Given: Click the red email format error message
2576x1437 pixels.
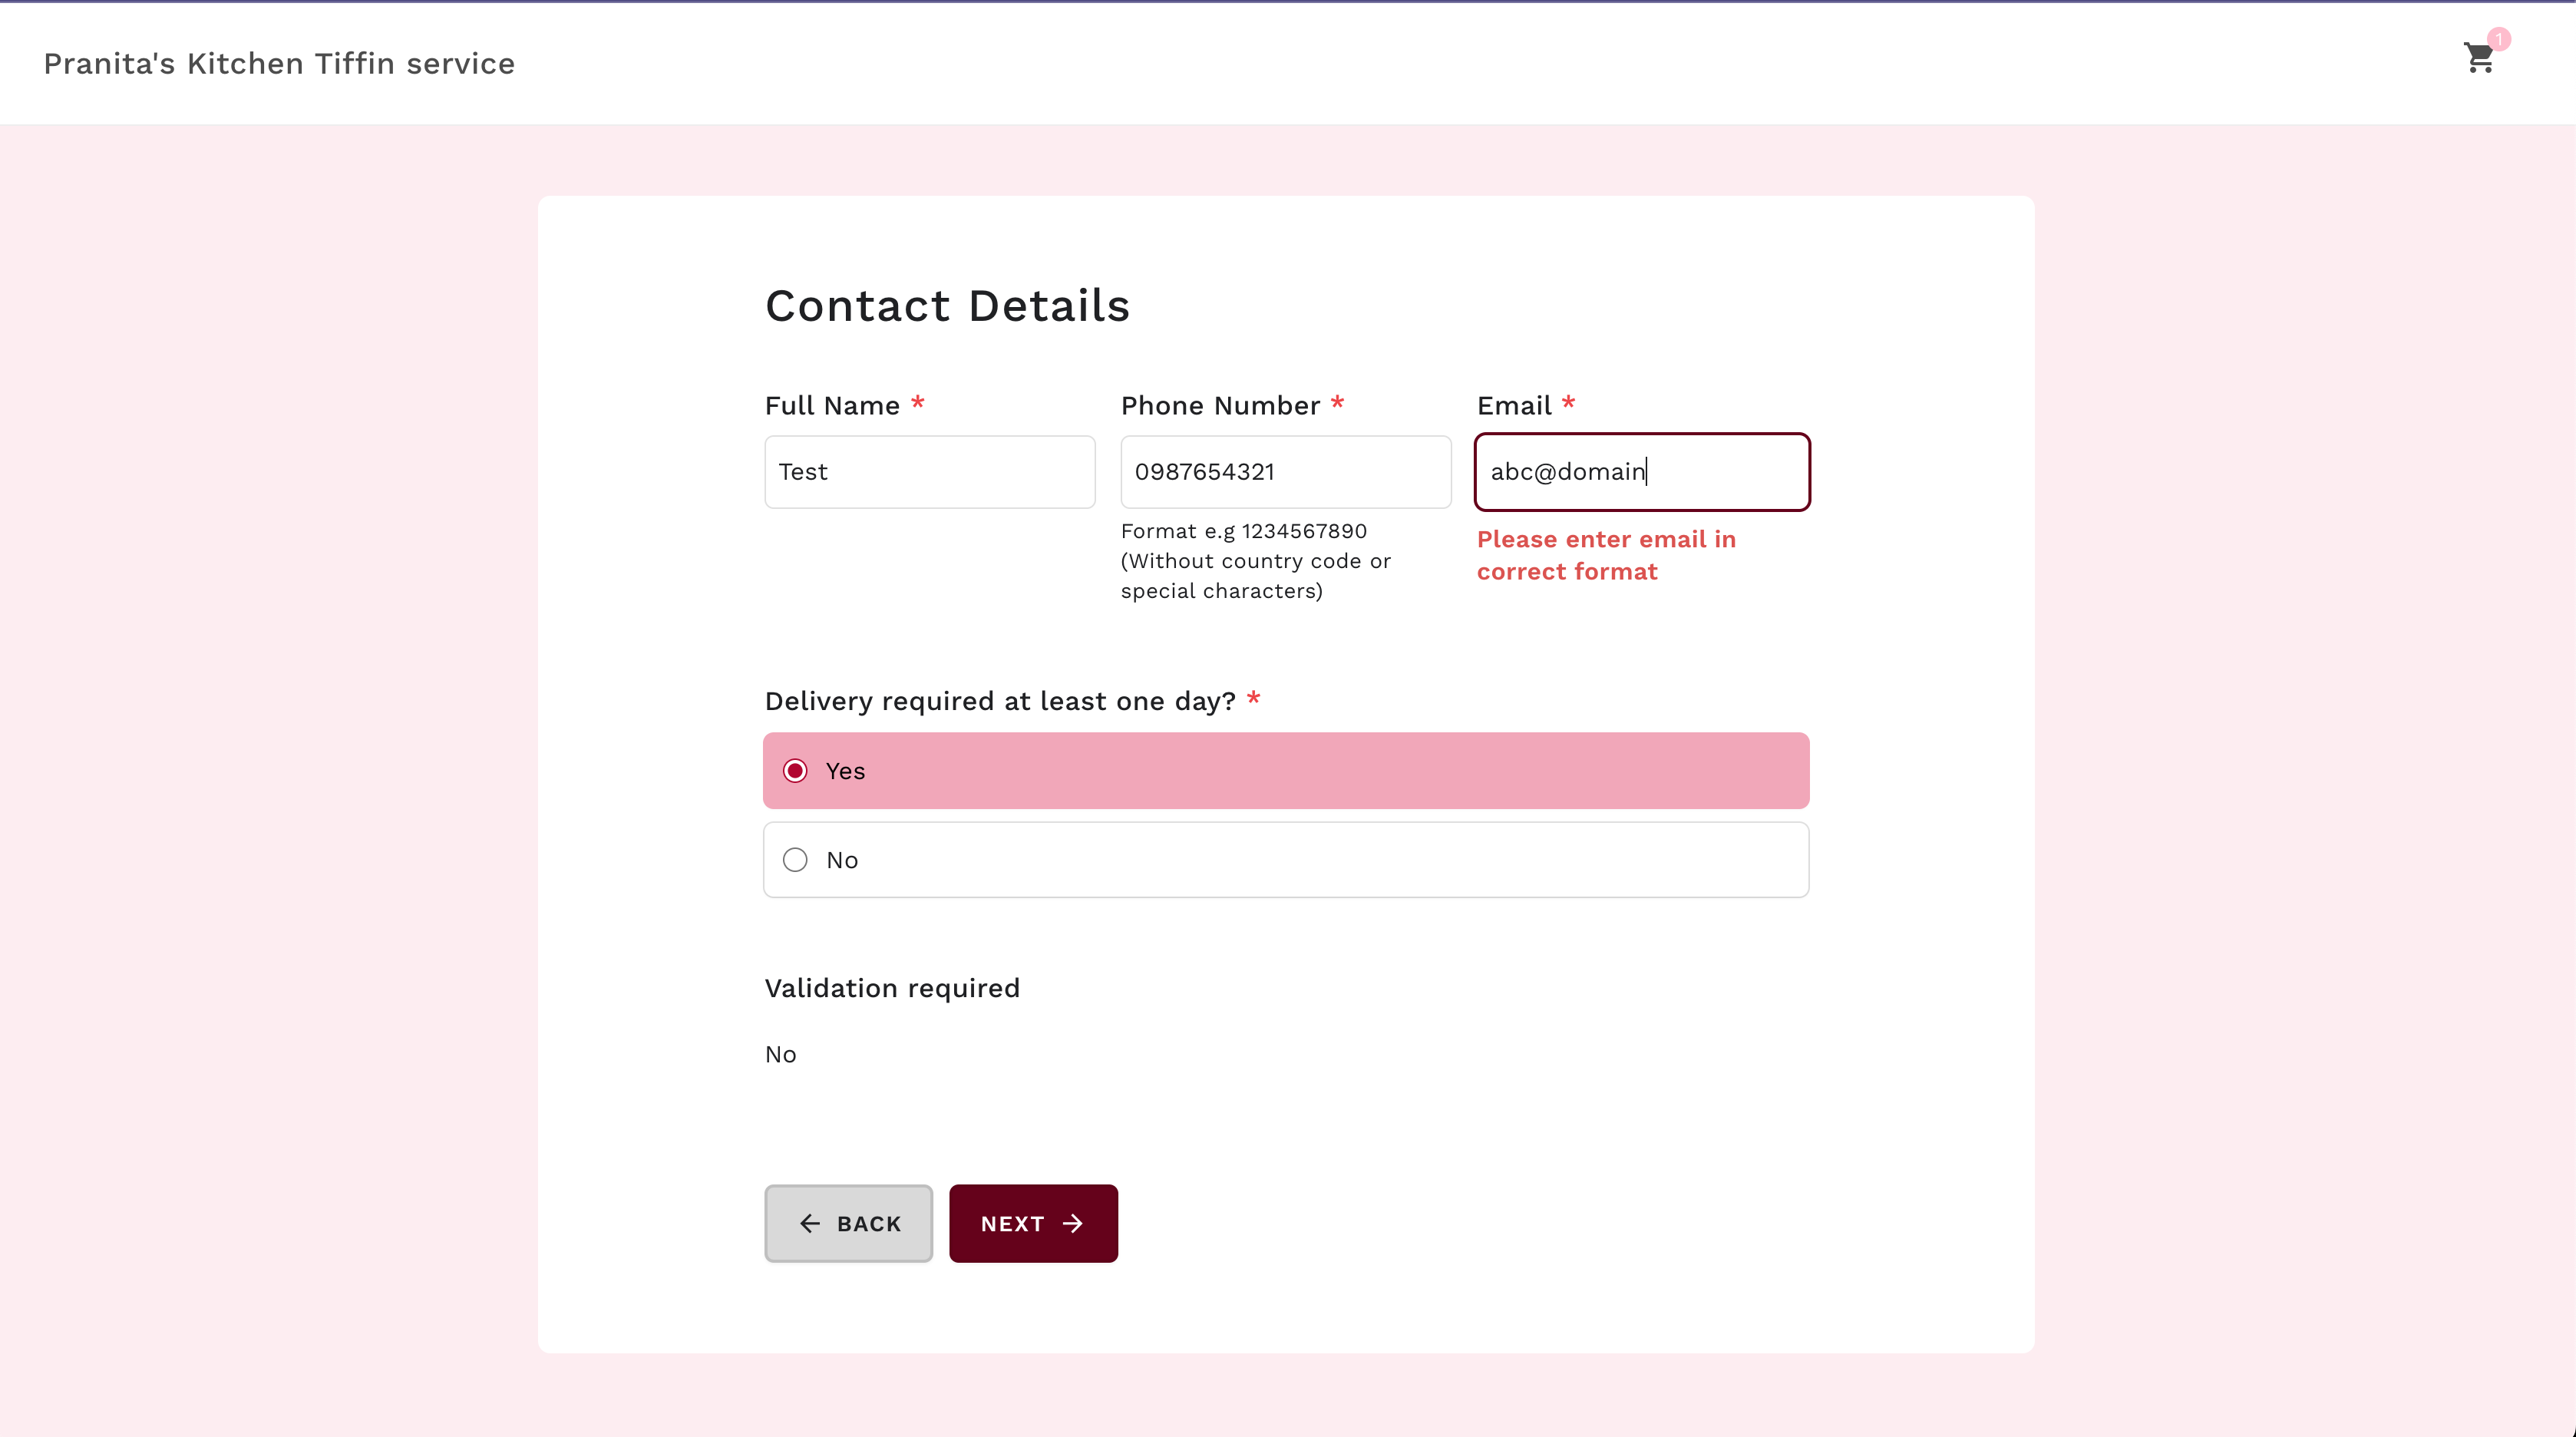Looking at the screenshot, I should 1606,555.
